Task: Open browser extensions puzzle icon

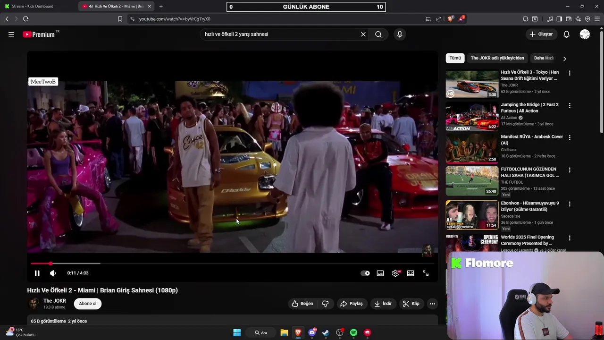Action: [x=525, y=19]
